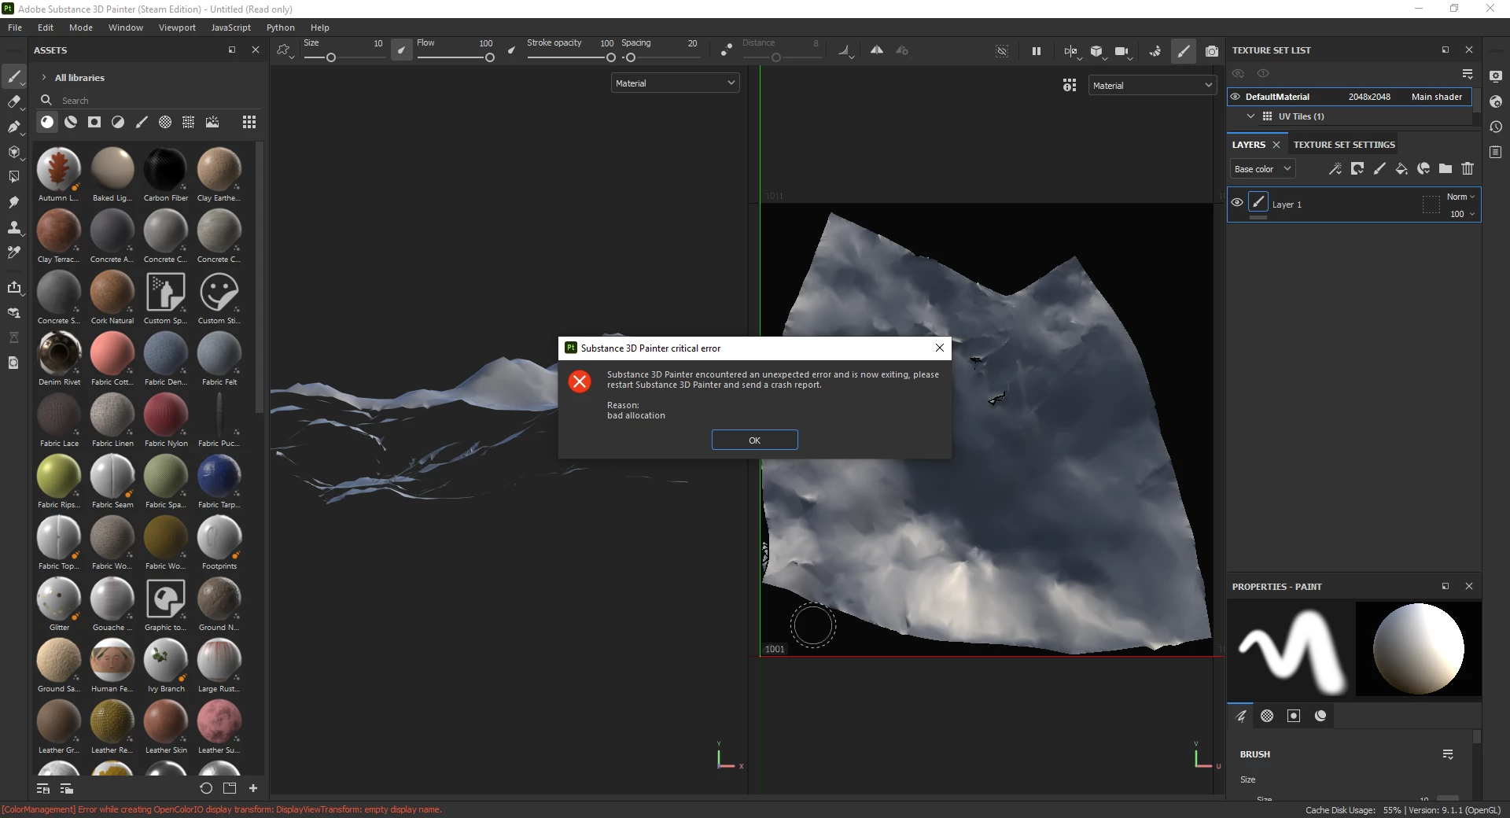Toggle the symmetry mirror button
This screenshot has width=1510, height=818.
877,50
